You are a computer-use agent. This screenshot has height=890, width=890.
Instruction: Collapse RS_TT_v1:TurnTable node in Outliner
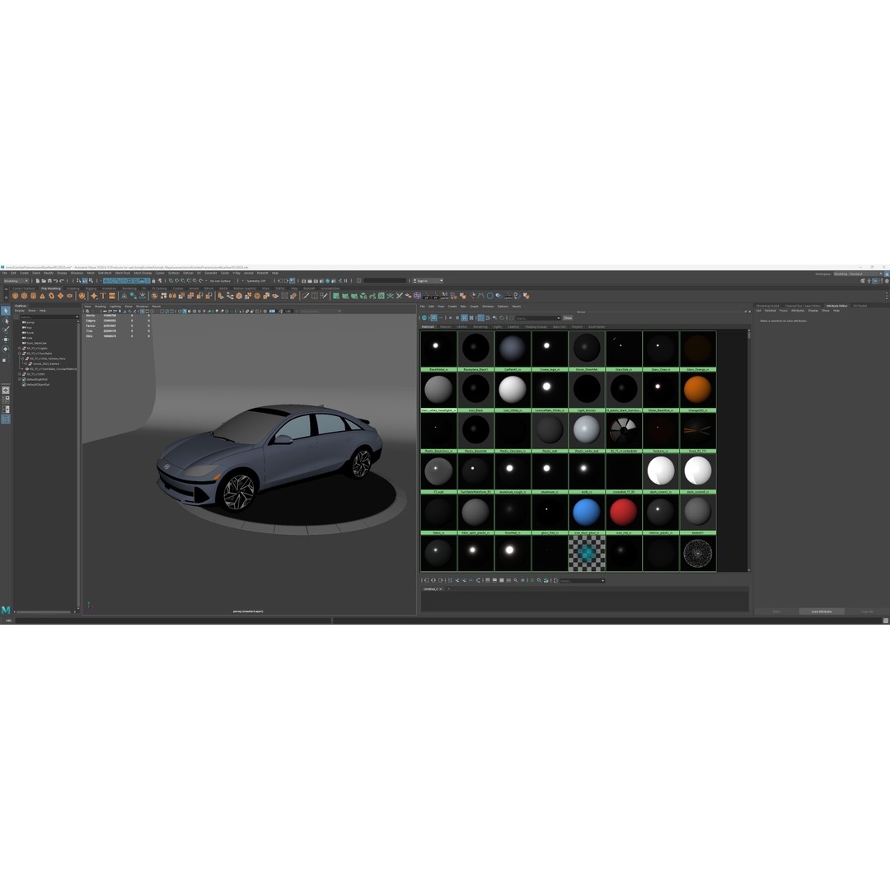(x=19, y=354)
